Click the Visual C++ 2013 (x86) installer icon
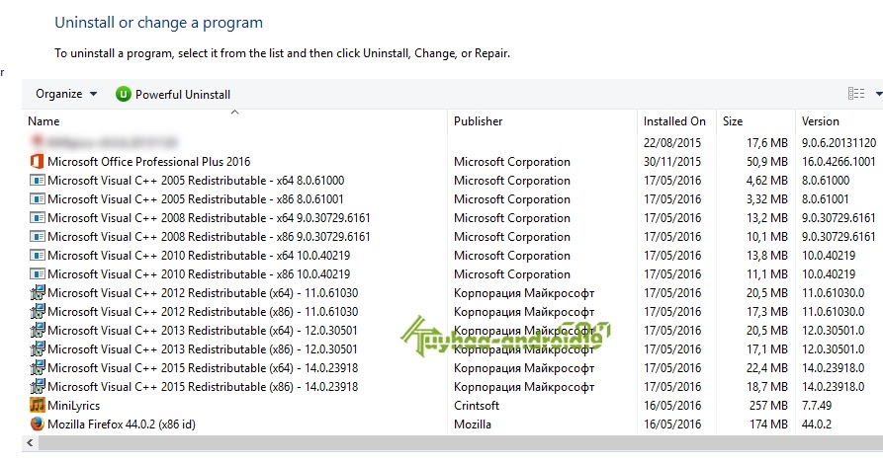The width and height of the screenshot is (883, 463). click(37, 348)
